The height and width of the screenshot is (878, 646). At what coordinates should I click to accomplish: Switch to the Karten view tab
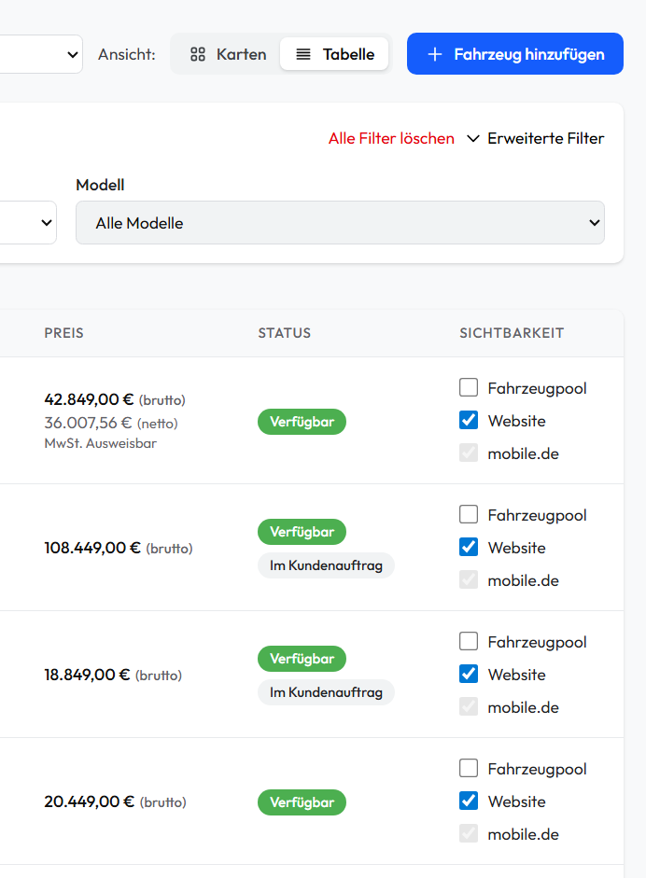[x=228, y=54]
